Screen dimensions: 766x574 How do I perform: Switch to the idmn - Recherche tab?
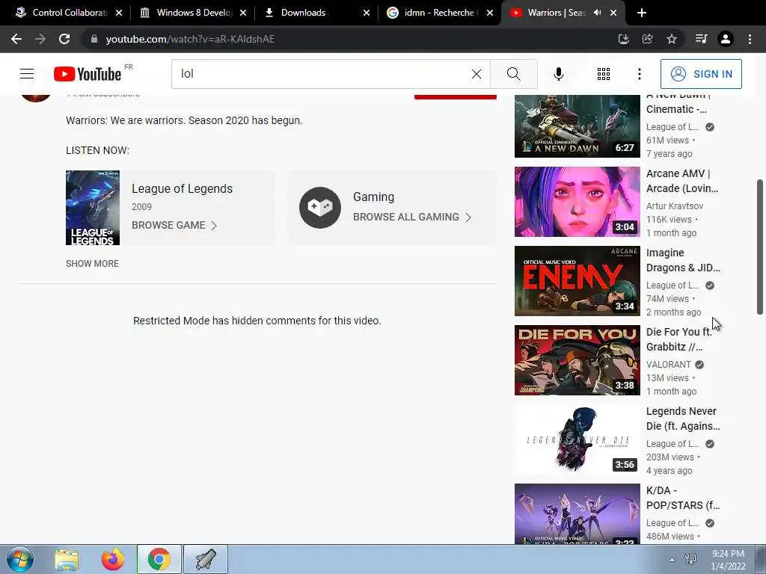[x=440, y=13]
